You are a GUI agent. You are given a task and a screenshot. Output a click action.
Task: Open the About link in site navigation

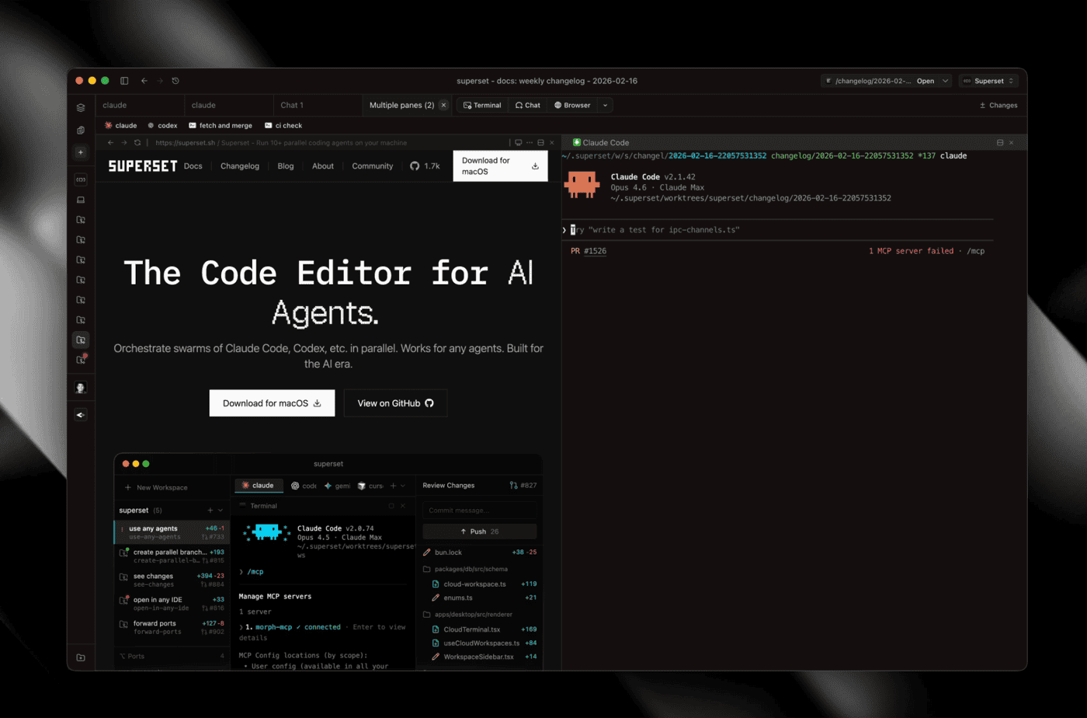[x=323, y=166]
